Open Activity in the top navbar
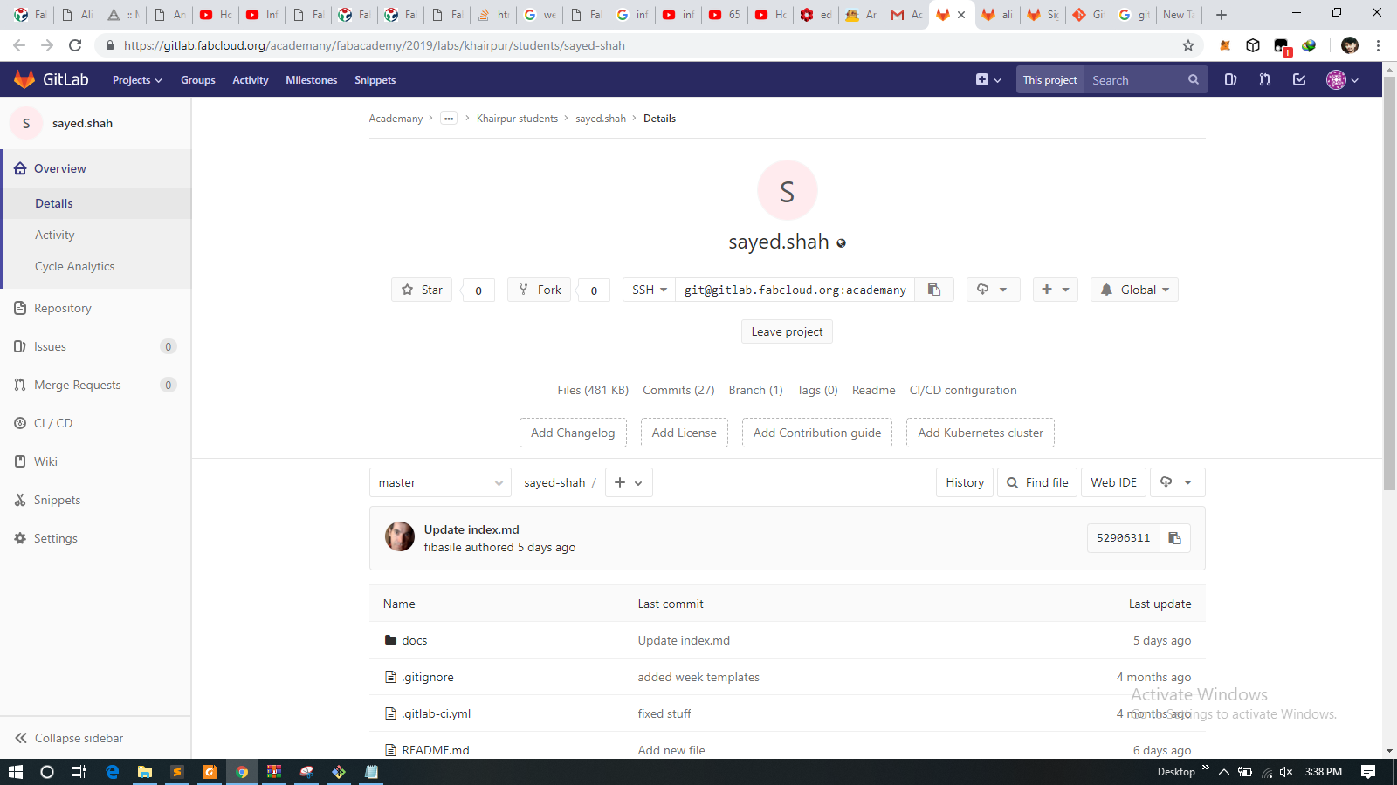 click(x=251, y=80)
